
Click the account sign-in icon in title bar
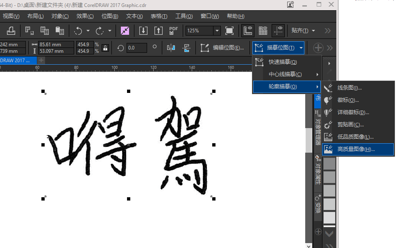(290, 5)
